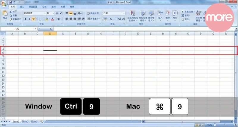Click the Copy icon in clipboard group

(x=11, y=16)
